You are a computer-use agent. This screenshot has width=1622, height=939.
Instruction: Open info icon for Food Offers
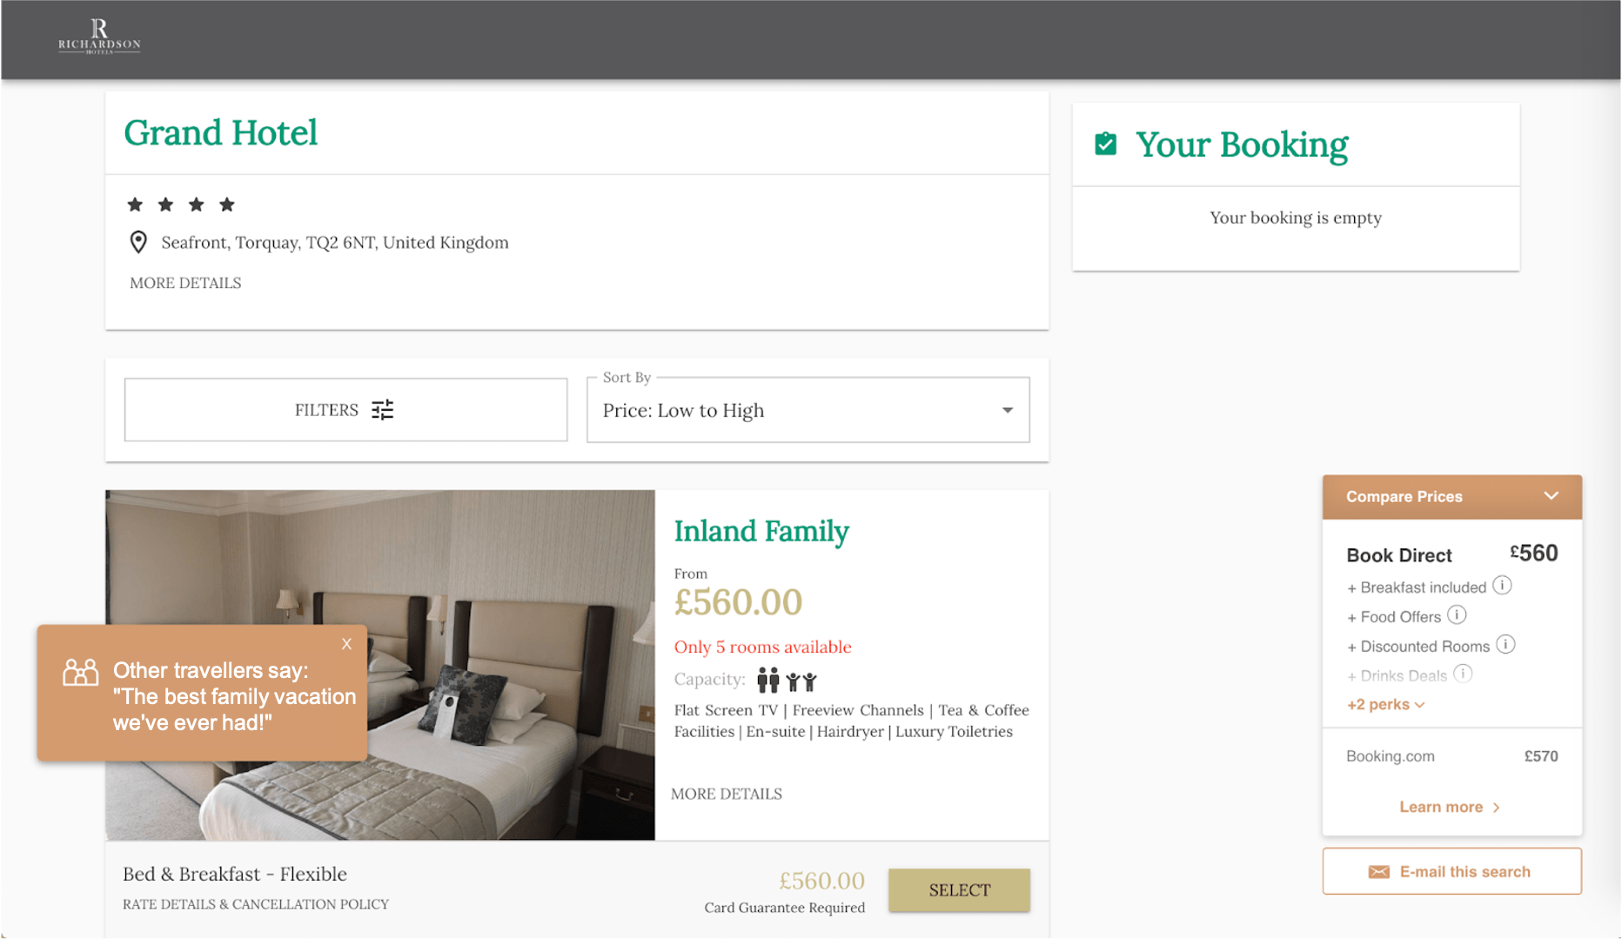pos(1457,615)
